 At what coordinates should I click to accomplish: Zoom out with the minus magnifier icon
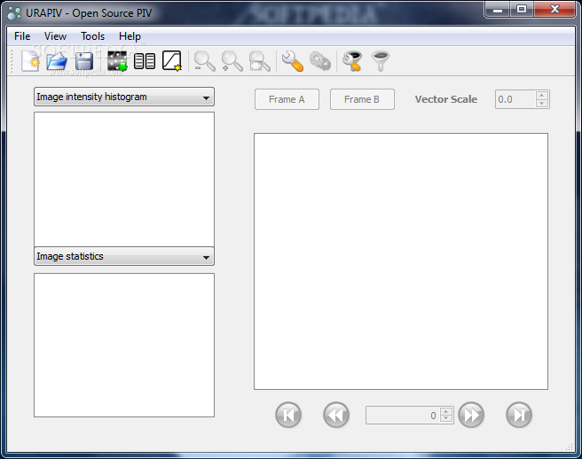point(205,61)
